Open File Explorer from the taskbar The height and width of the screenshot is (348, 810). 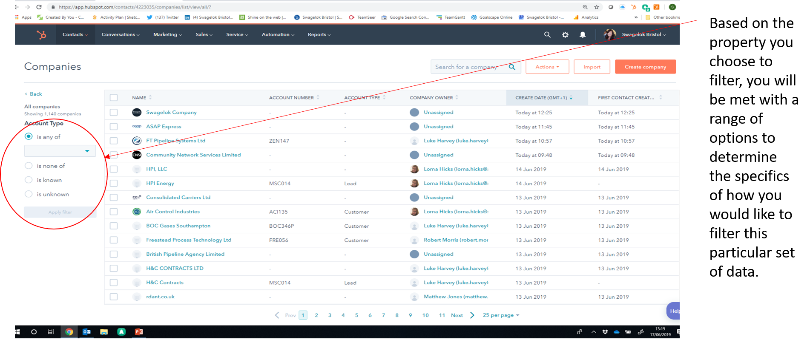click(104, 332)
